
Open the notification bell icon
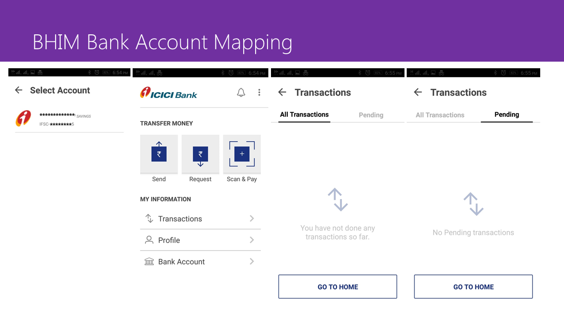tap(241, 92)
